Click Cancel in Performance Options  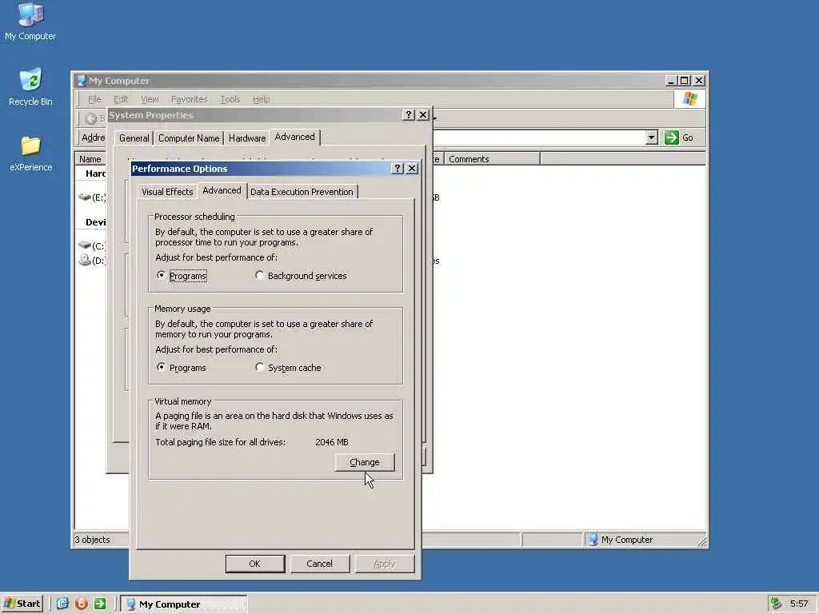pos(320,564)
